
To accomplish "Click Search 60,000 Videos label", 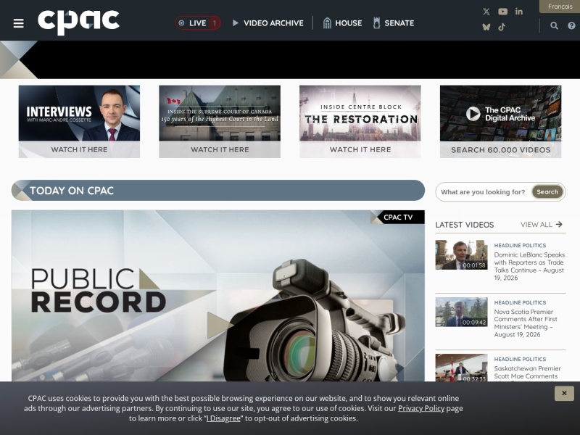I will (x=500, y=150).
